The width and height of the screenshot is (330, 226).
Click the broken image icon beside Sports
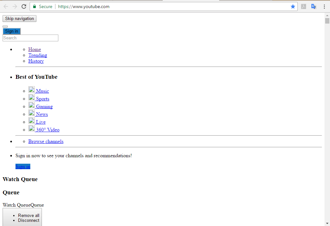tap(32, 98)
